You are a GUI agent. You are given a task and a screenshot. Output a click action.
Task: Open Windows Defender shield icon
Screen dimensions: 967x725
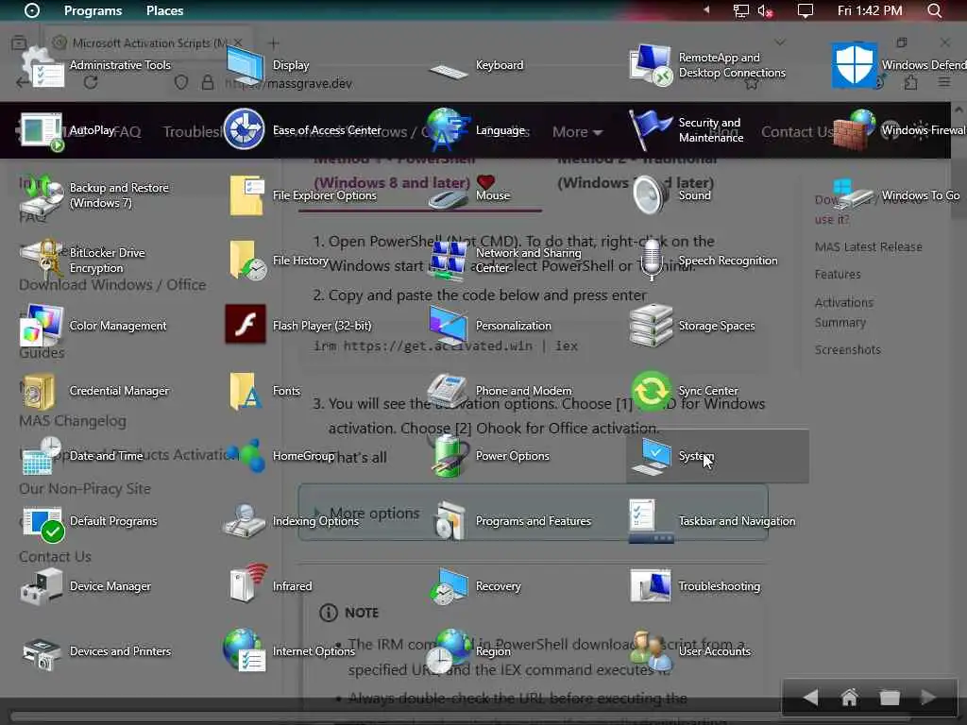854,65
